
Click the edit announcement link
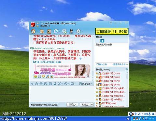(x=102, y=64)
